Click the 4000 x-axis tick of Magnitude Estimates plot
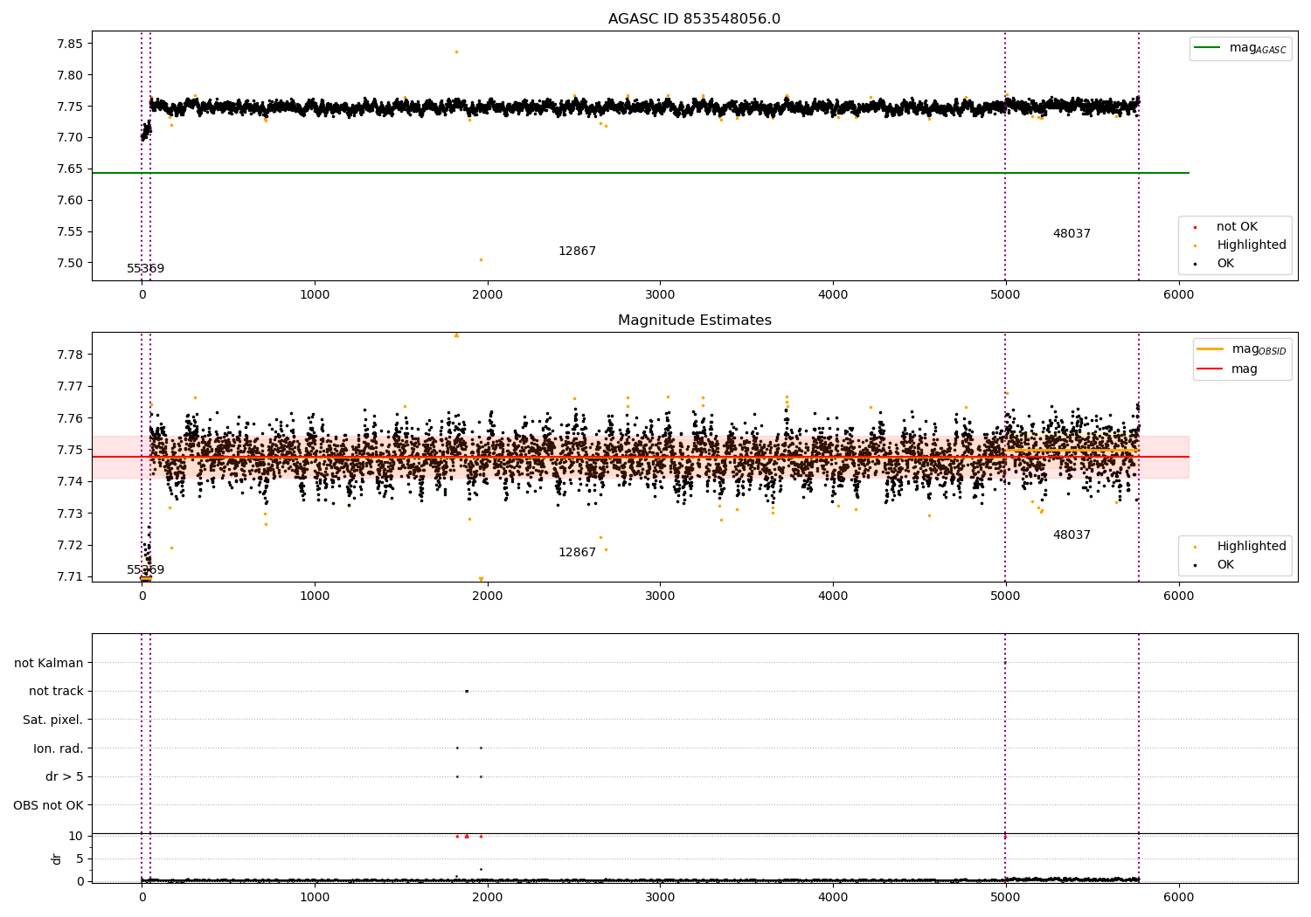 point(833,596)
